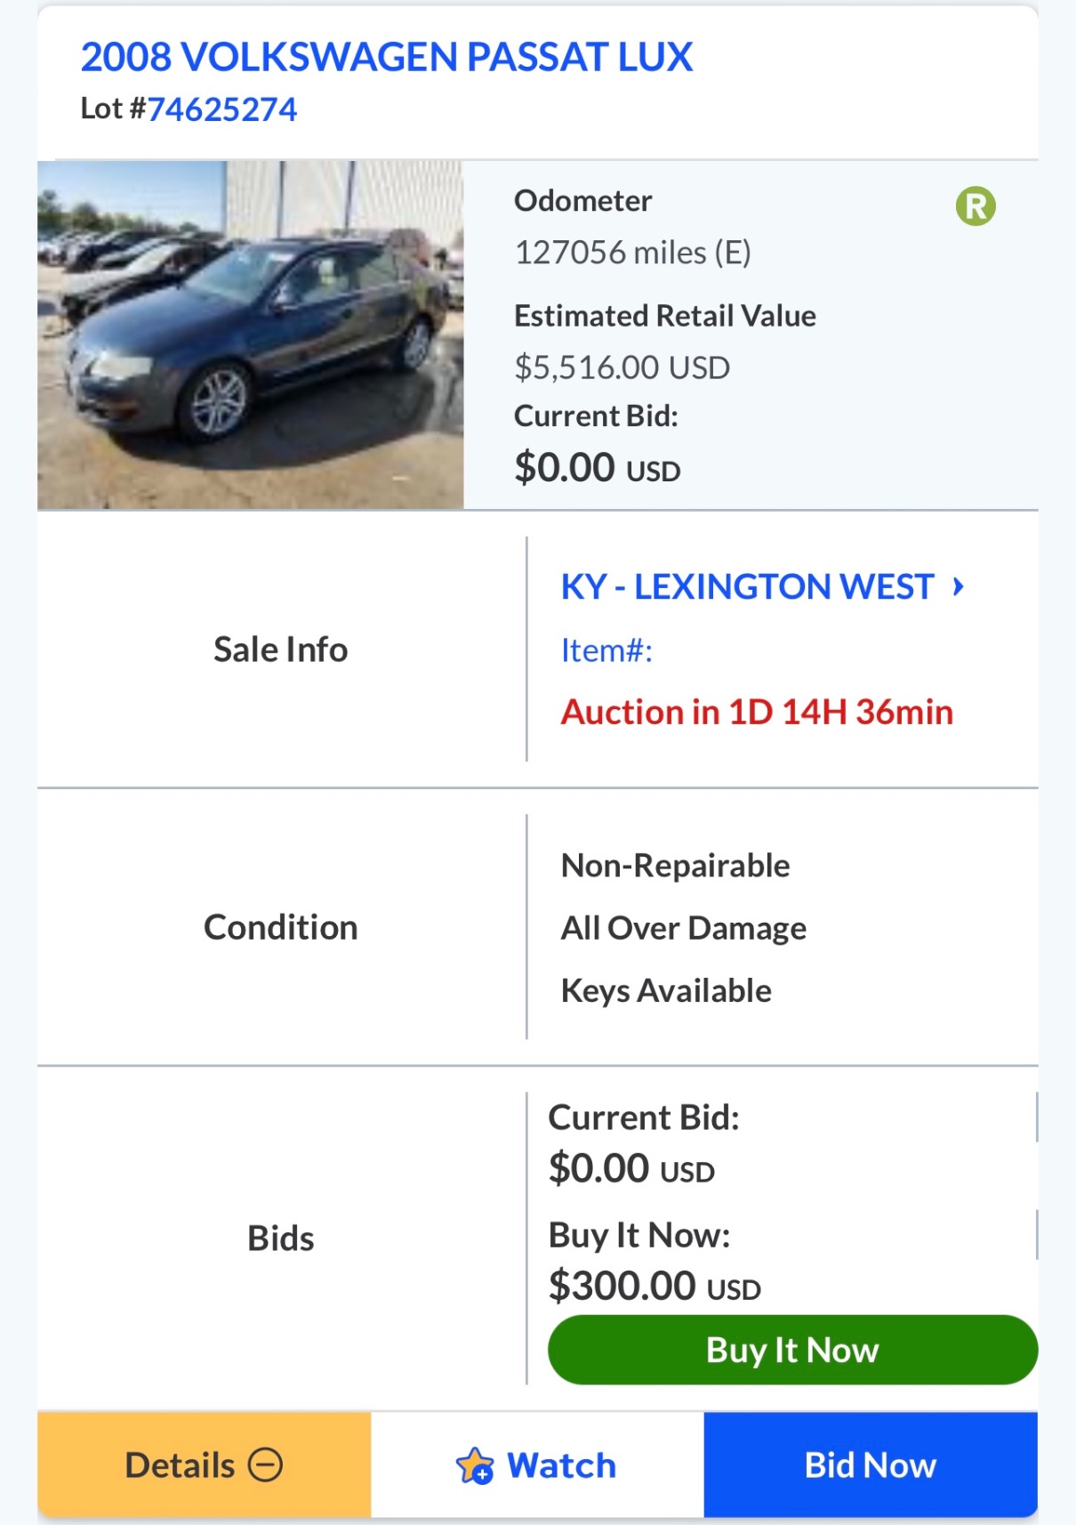The height and width of the screenshot is (1525, 1076).
Task: Click the Auction in 1D 14H 36min countdown
Action: [x=756, y=712]
